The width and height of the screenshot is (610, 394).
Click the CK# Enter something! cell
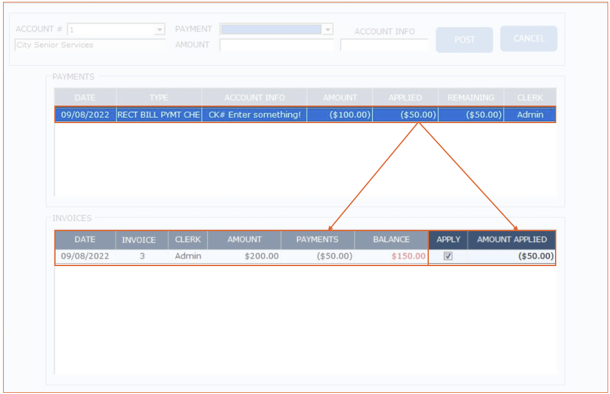254,115
